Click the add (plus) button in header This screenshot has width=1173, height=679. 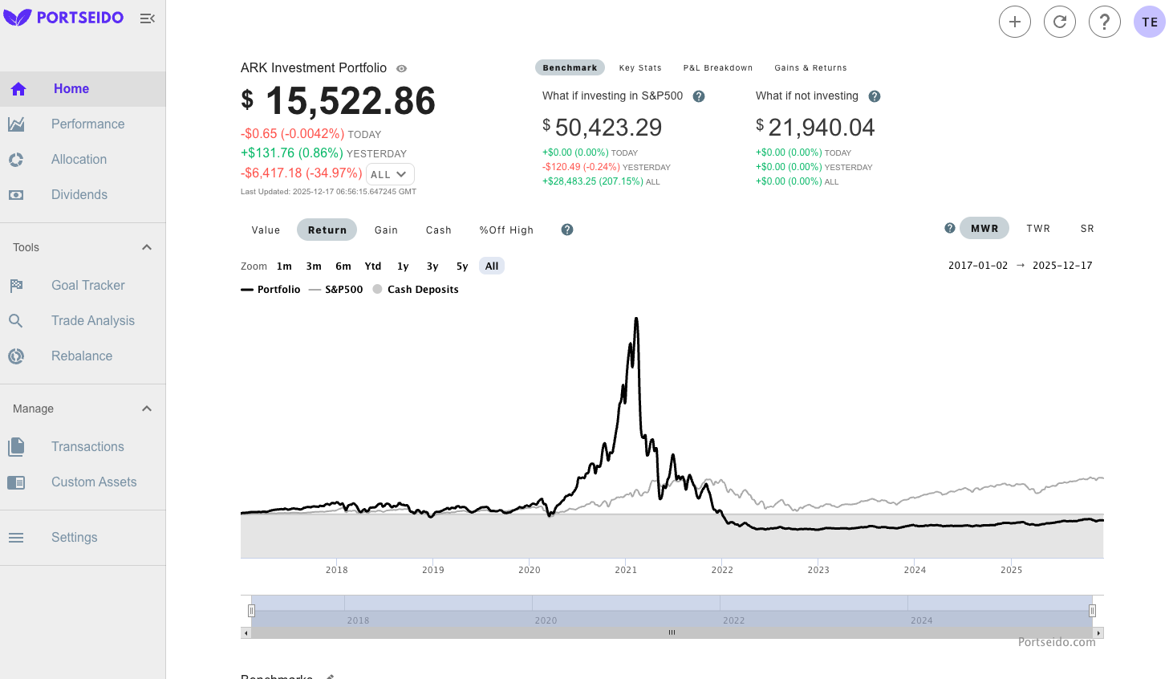1014,22
